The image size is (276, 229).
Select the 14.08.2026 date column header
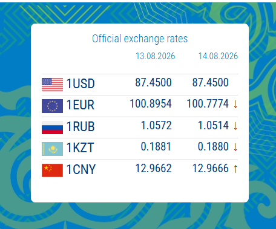coord(218,56)
